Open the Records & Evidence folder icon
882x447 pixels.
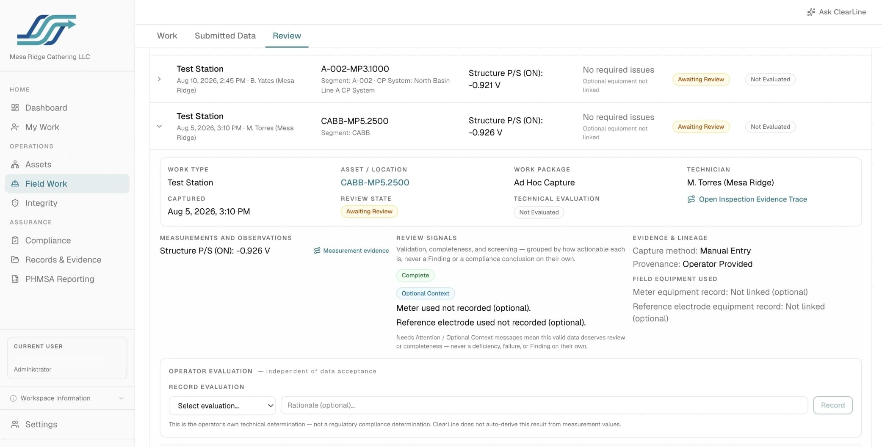pos(15,259)
